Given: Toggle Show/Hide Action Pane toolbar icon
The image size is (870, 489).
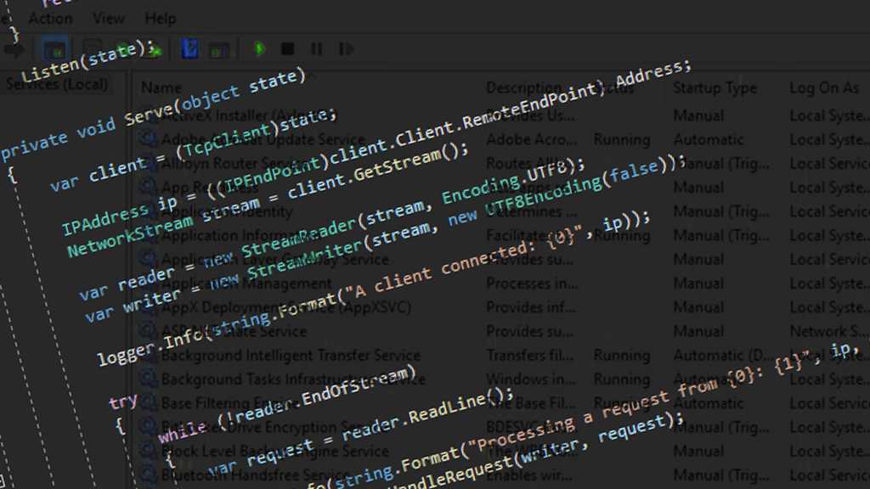Looking at the screenshot, I should 219,50.
